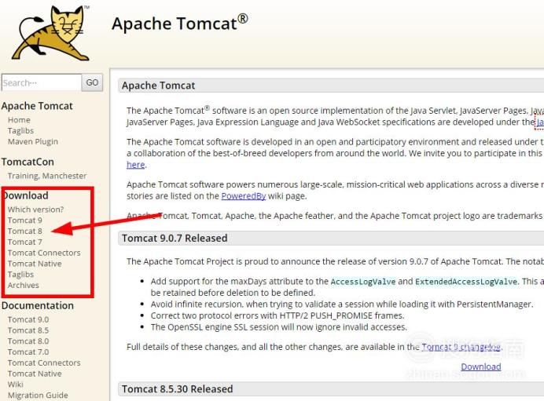Open Tomcat 9.0 documentation
544x401 pixels.
(28, 319)
